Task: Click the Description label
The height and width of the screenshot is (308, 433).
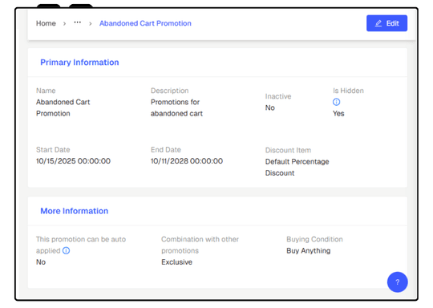Action: click(x=169, y=91)
